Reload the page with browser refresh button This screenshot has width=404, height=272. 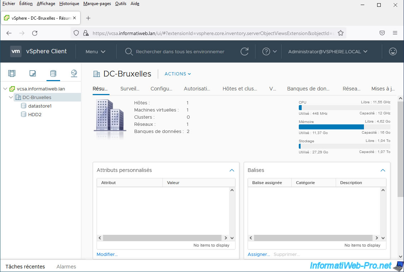(x=35, y=33)
